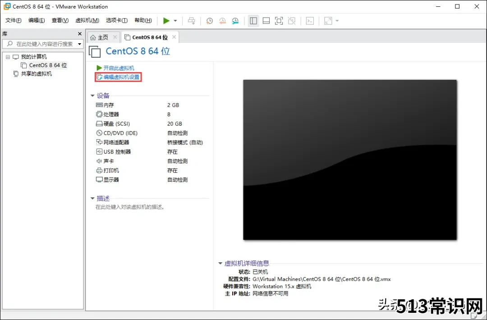Click the large VM icon beside the page heading
Viewport: 487px width, 320px height.
coord(95,51)
